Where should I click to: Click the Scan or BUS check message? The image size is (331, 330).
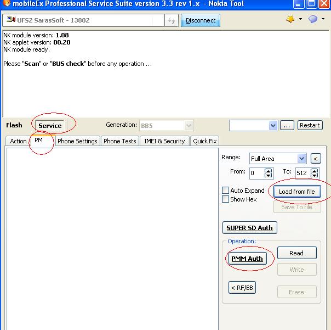[78, 64]
